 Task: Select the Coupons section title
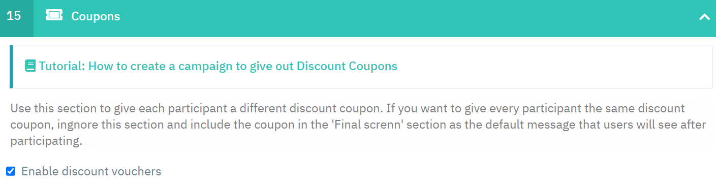click(96, 16)
